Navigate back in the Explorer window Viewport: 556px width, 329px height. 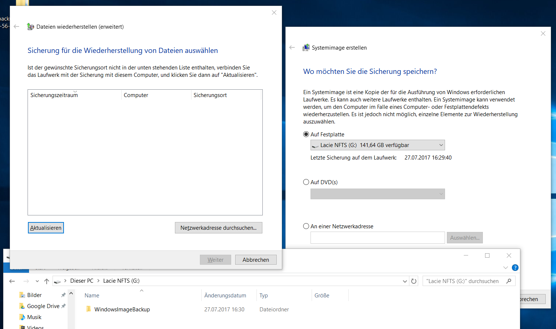click(x=12, y=281)
